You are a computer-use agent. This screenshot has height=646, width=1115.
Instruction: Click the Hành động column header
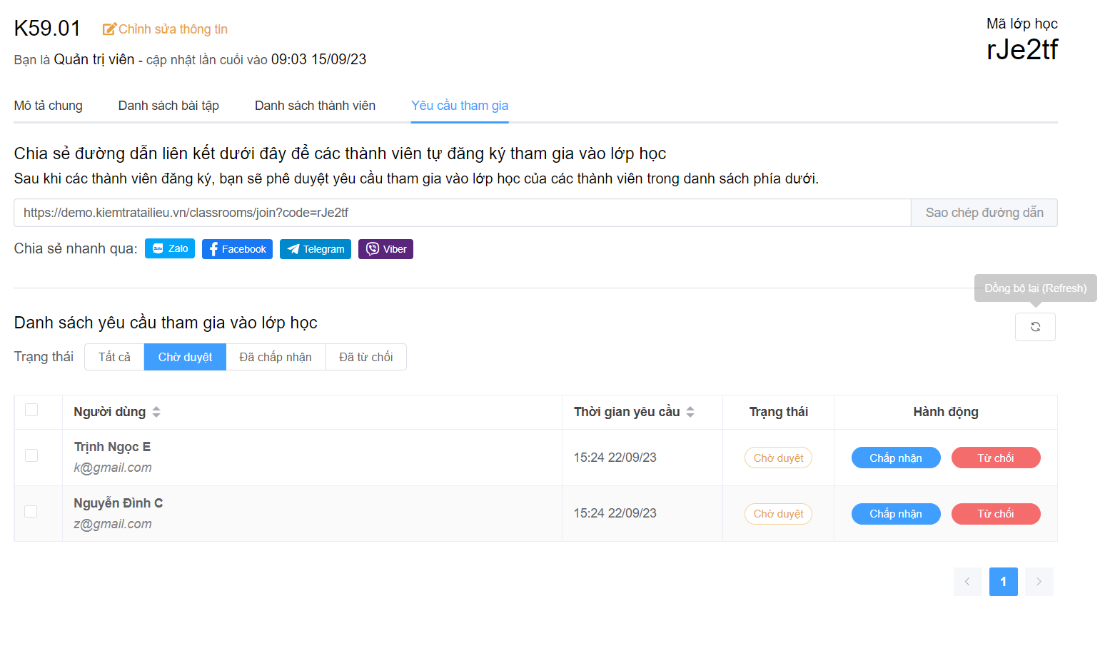(x=946, y=412)
